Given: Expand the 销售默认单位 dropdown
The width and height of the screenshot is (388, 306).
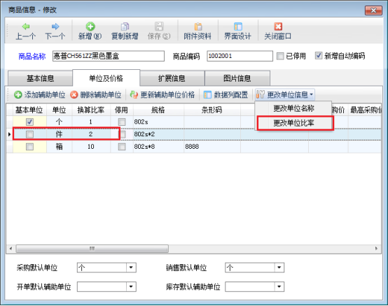Looking at the screenshot, I should (x=279, y=268).
